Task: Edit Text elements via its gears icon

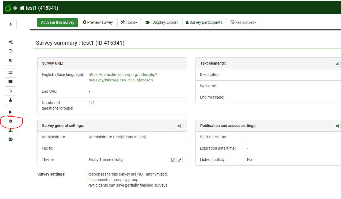Action: coord(337,64)
